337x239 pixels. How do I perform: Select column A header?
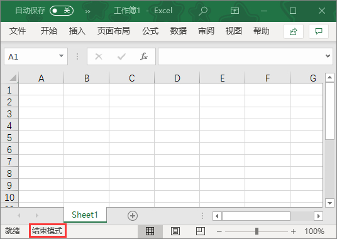[x=41, y=78]
